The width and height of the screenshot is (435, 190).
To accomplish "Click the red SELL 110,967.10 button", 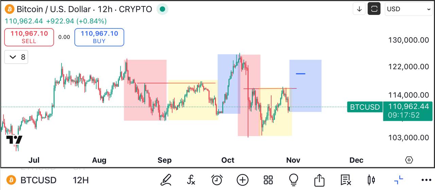I will 29,37.
